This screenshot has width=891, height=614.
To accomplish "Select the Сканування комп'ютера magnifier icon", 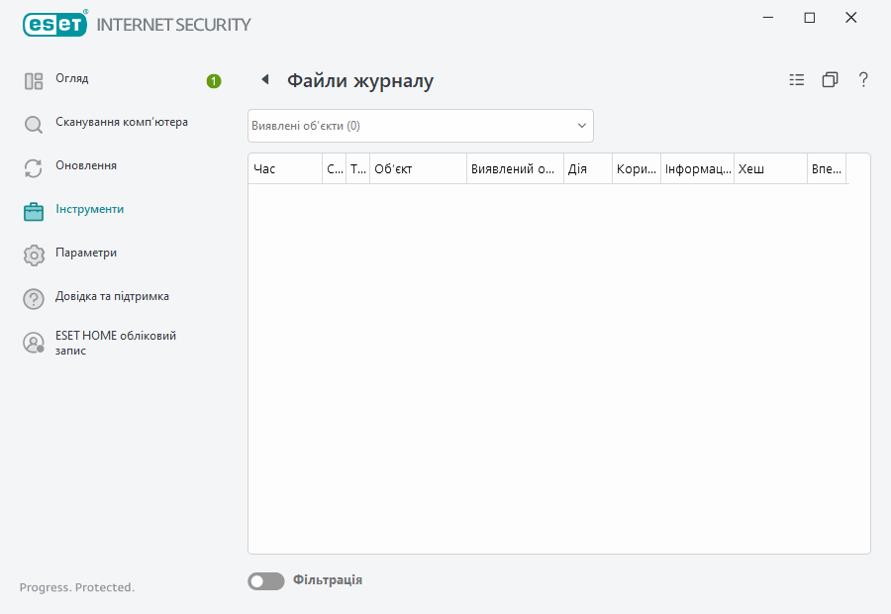I will click(x=33, y=124).
